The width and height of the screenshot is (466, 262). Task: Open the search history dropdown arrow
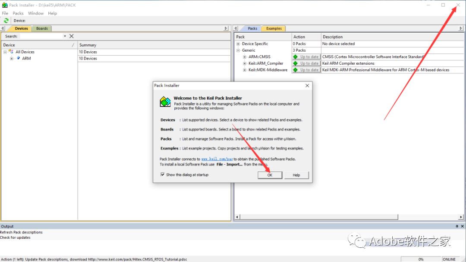coord(65,36)
